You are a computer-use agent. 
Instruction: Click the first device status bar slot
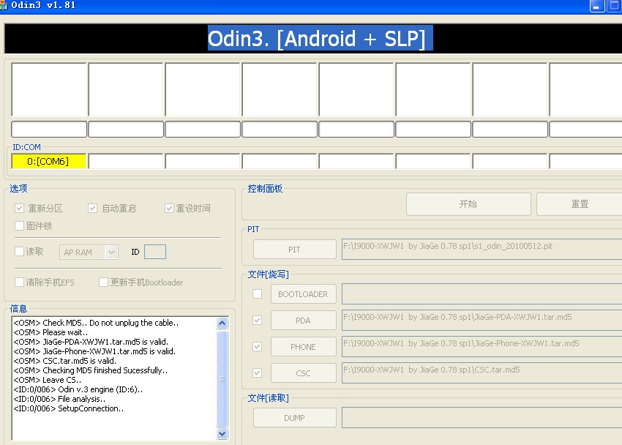49,130
